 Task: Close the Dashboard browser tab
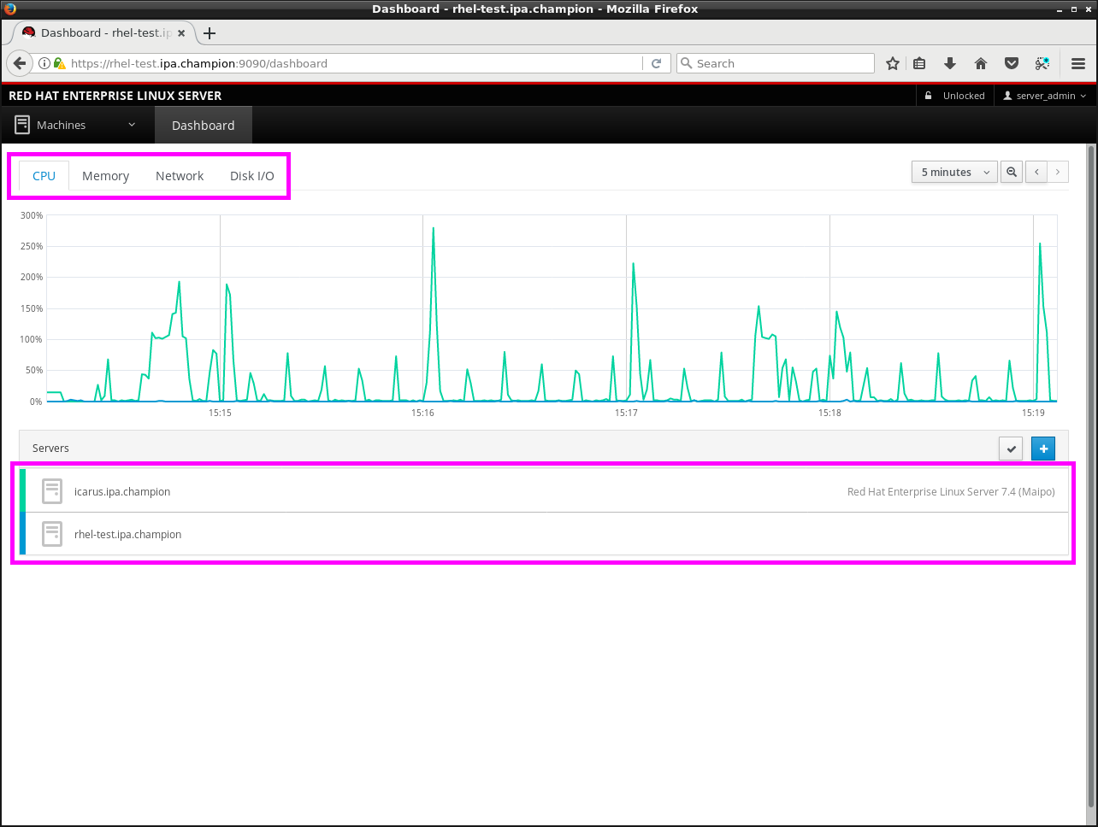(181, 33)
